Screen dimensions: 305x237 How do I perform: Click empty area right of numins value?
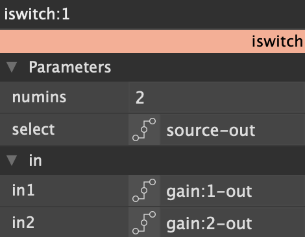click(224, 97)
